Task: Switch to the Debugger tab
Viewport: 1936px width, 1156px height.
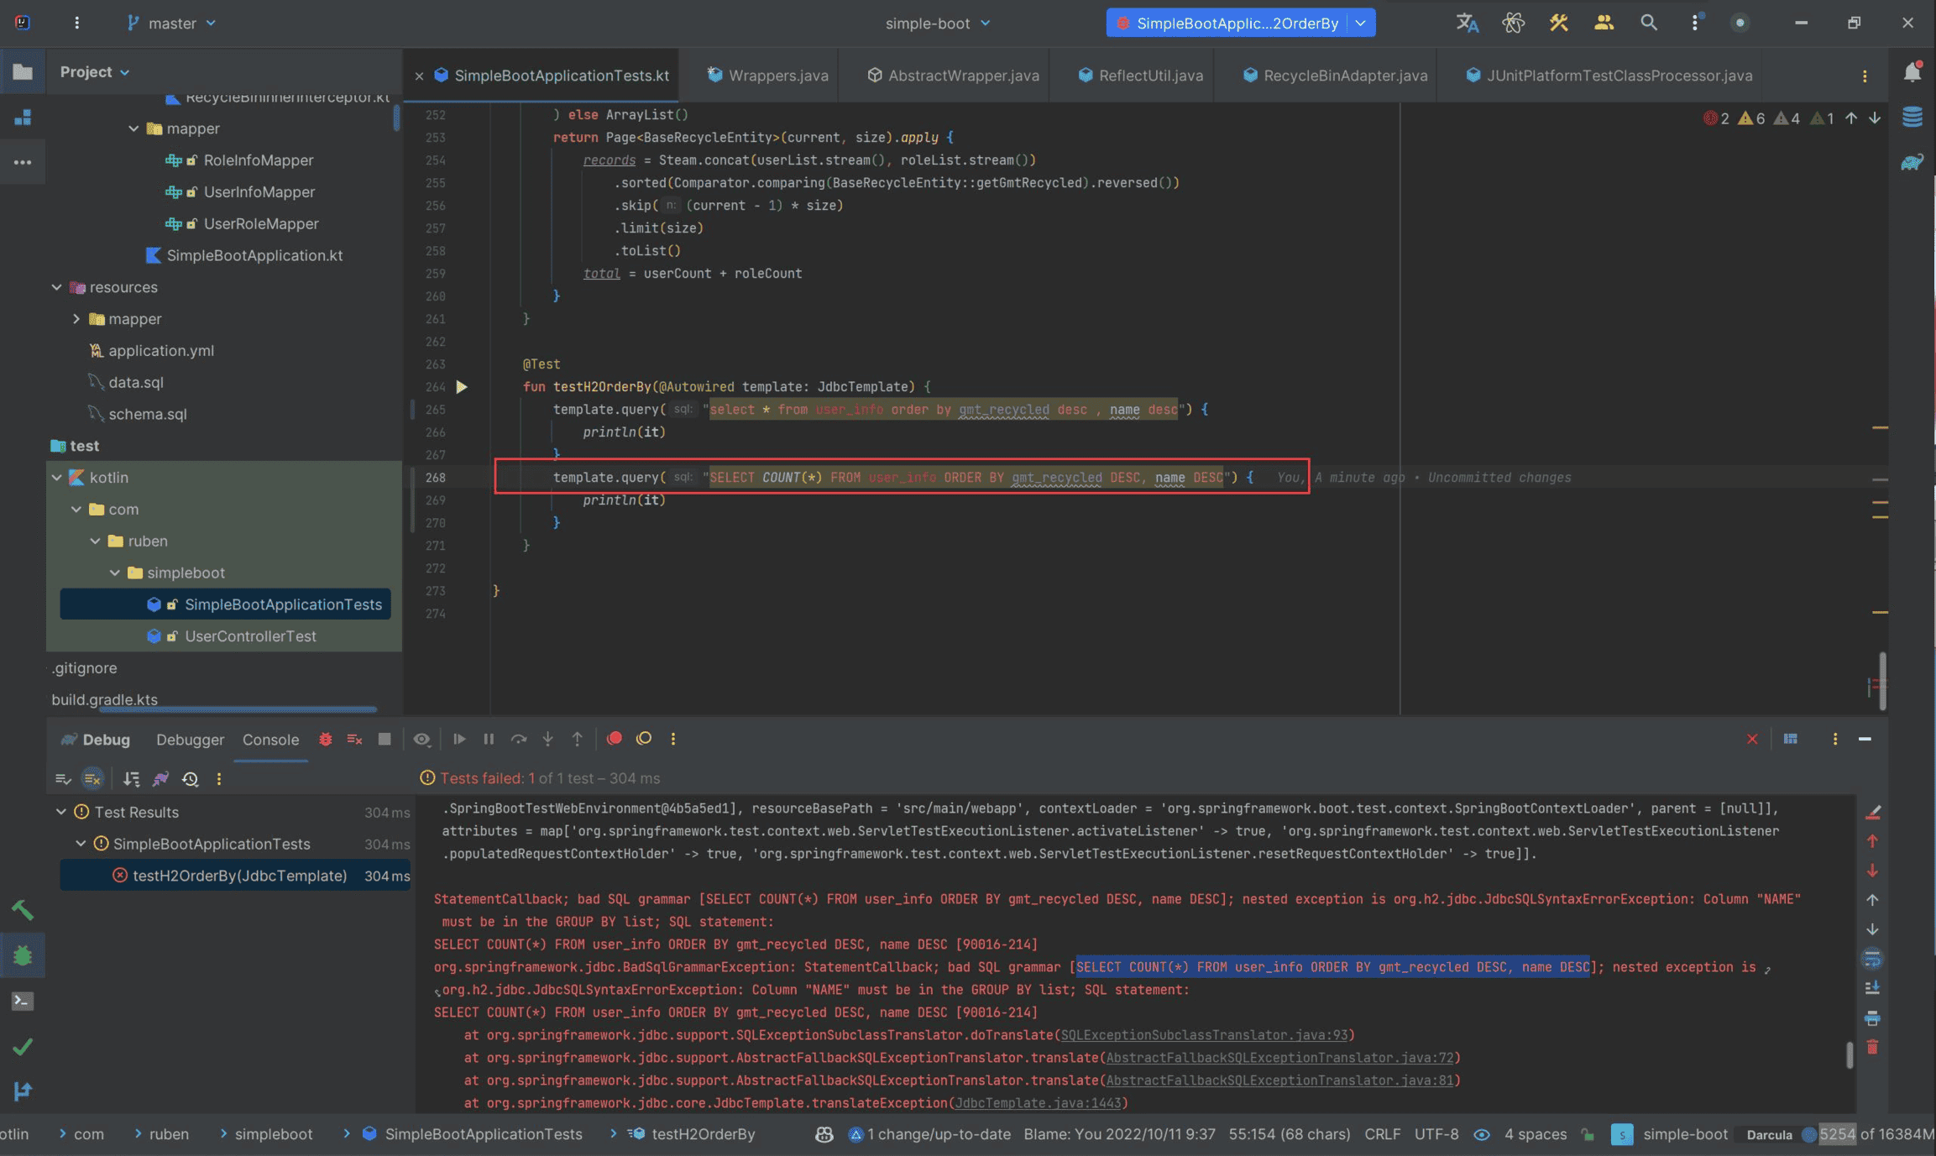Action: (190, 740)
